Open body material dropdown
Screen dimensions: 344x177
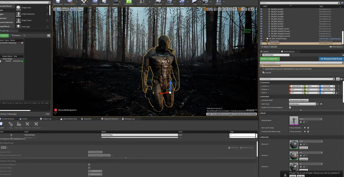pos(311,141)
